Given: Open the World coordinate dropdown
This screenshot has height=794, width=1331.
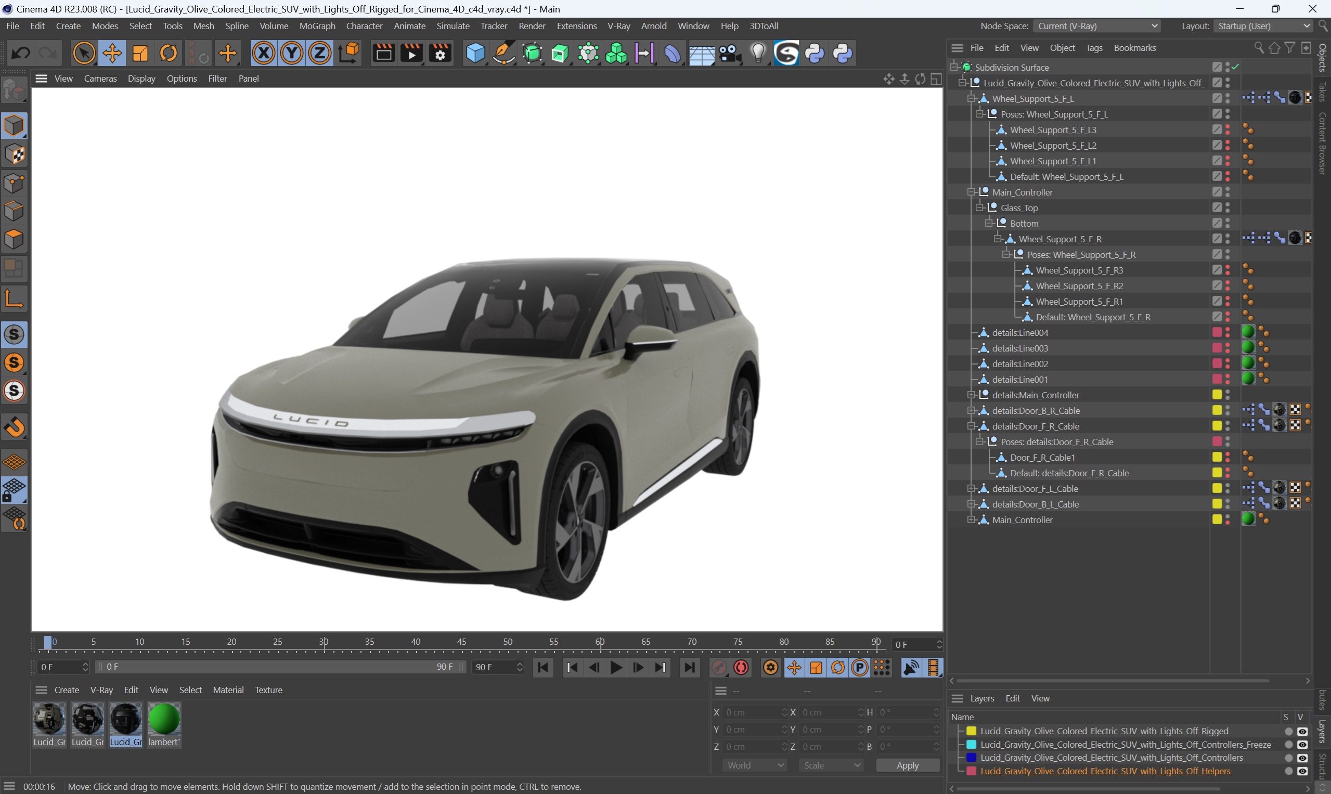Looking at the screenshot, I should [x=754, y=765].
